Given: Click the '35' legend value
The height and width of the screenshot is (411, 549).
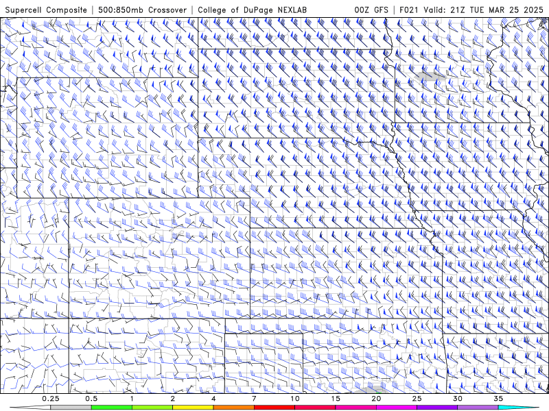Looking at the screenshot, I should point(498,399).
